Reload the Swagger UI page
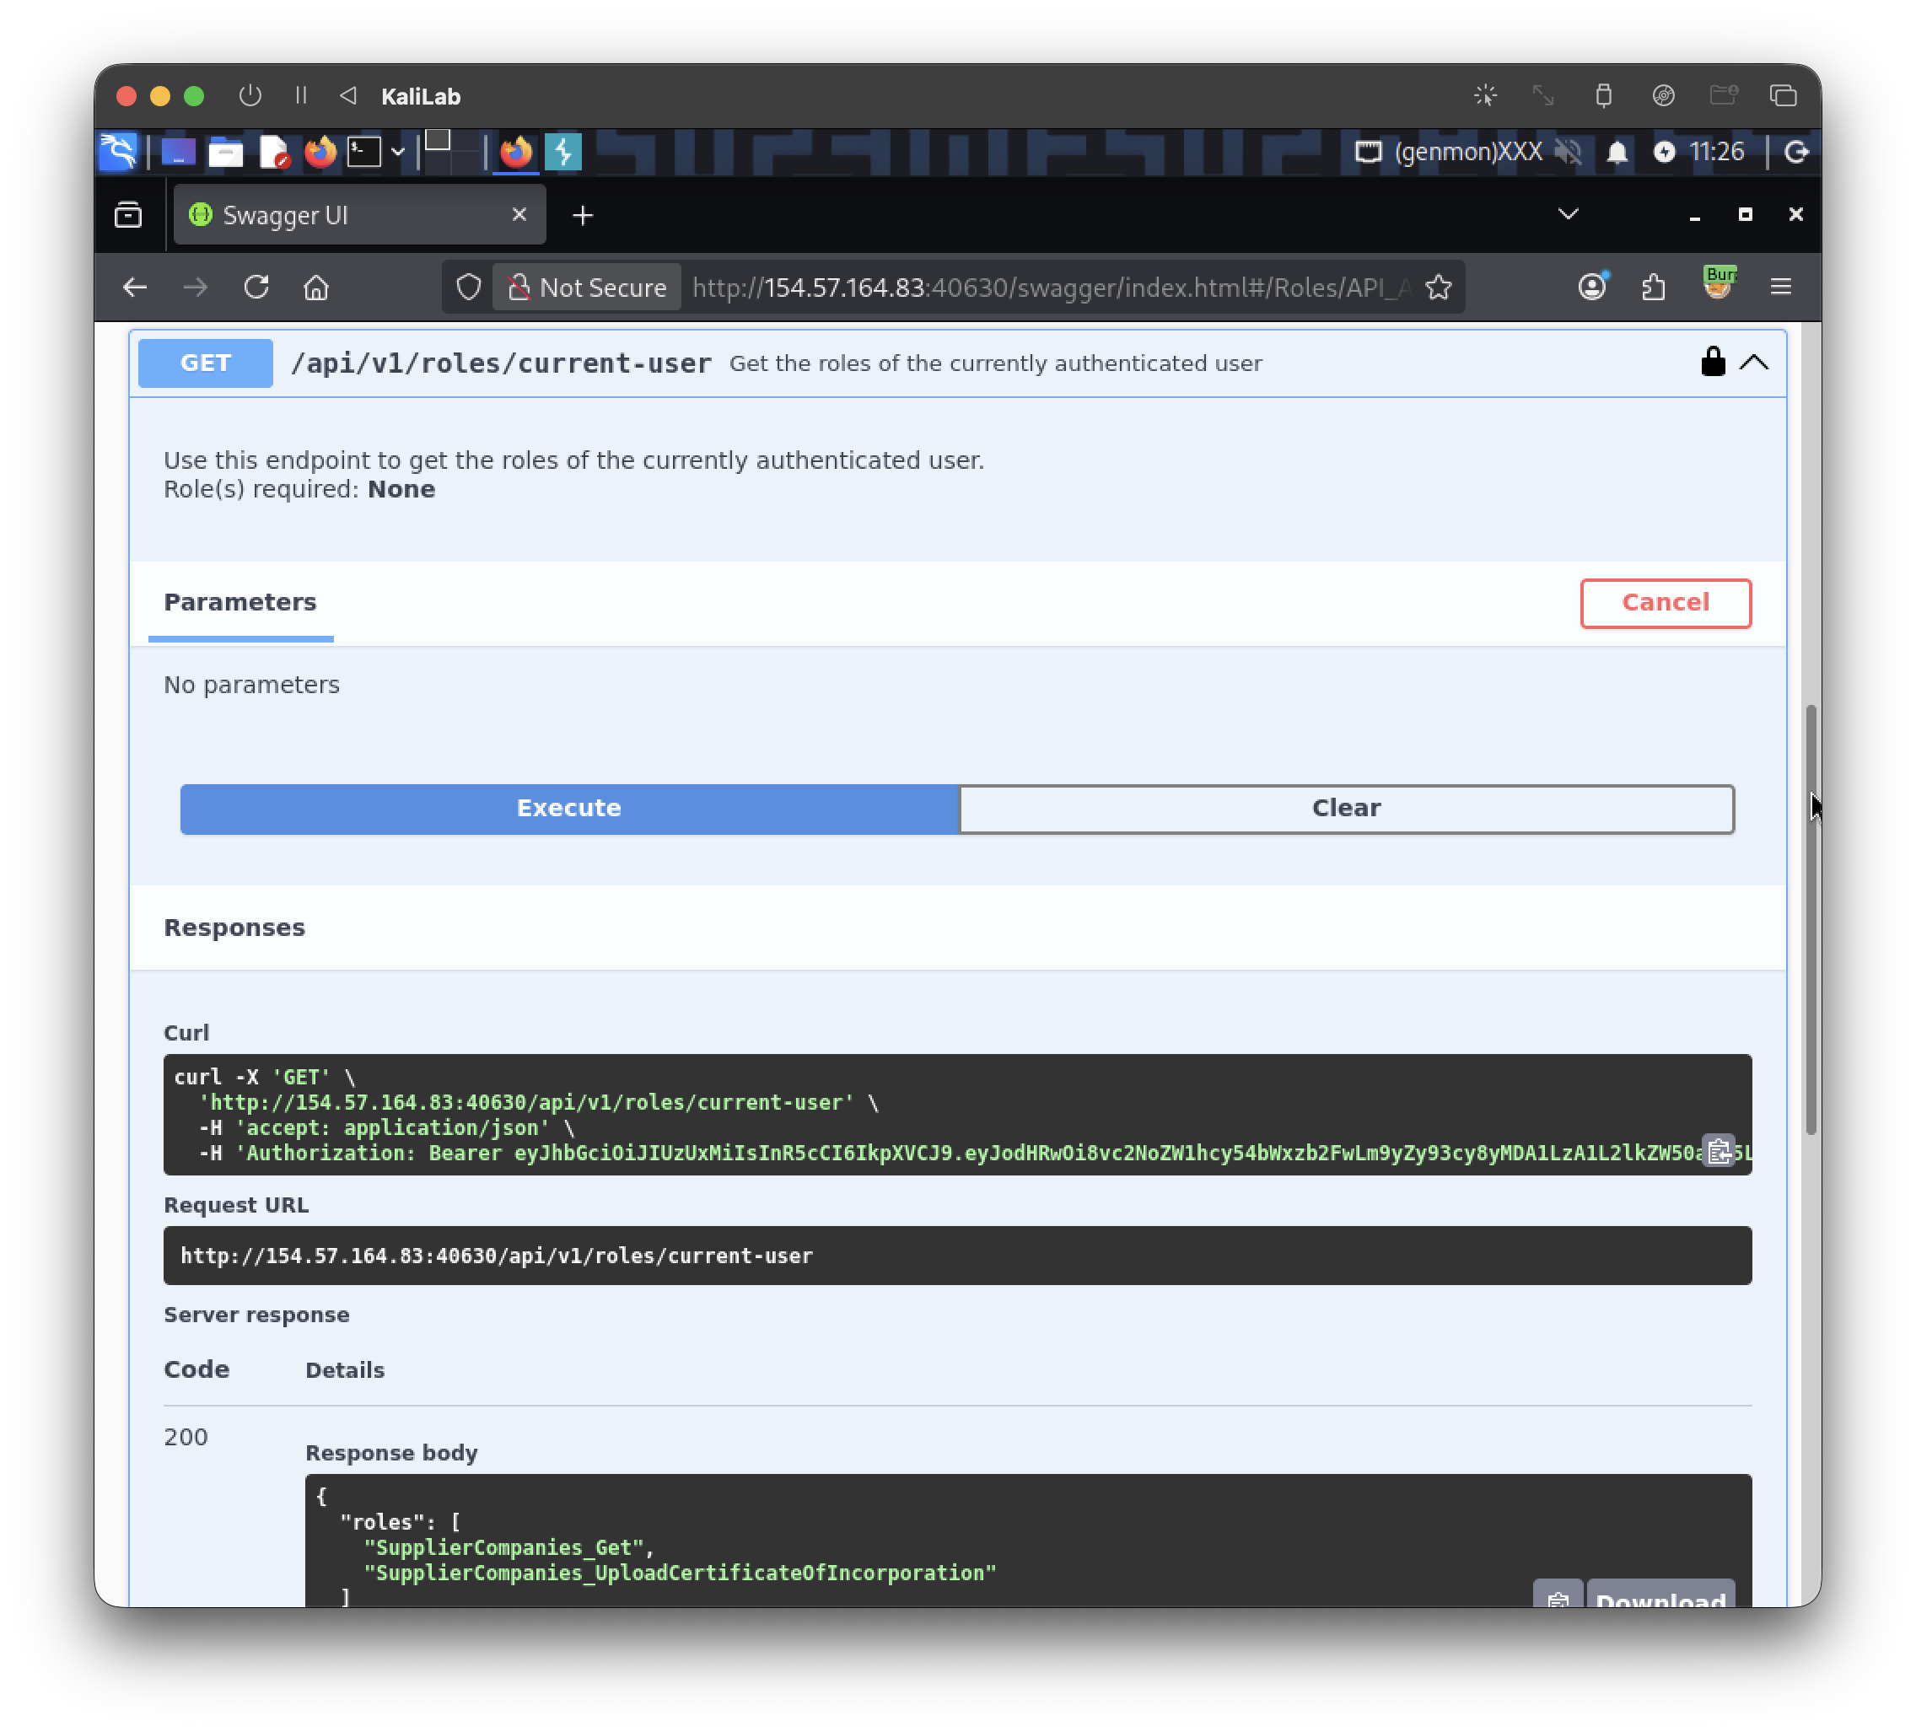Image resolution: width=1916 pixels, height=1732 pixels. 256,287
